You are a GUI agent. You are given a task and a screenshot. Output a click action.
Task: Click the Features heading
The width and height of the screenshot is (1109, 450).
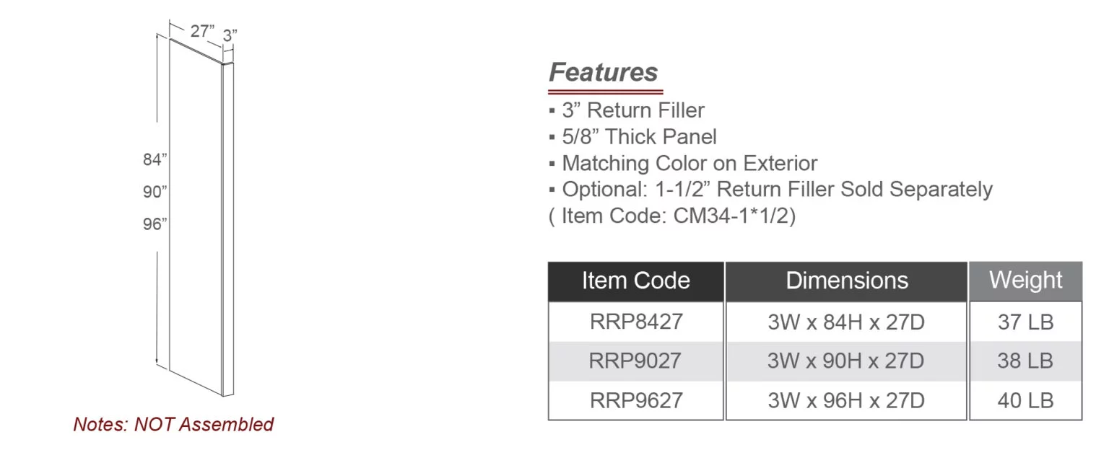pos(603,72)
